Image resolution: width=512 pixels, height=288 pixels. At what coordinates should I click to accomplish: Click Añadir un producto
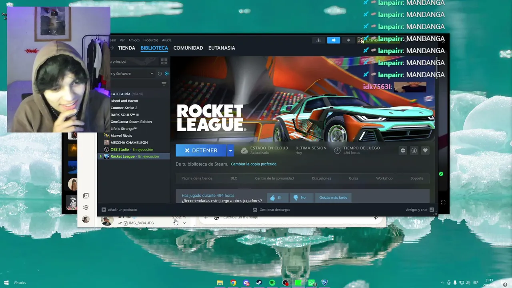coord(119,210)
